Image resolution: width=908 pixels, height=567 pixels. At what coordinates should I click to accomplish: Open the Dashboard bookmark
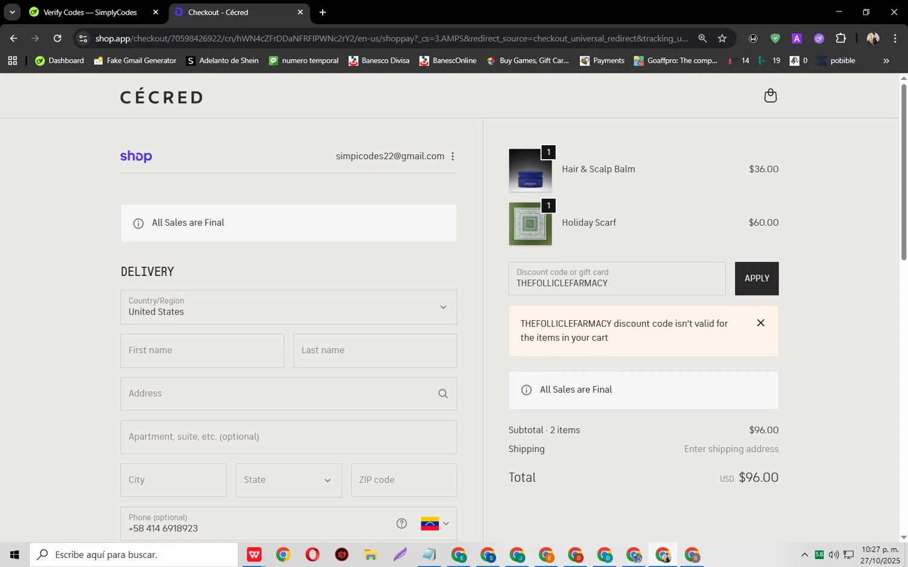click(x=59, y=61)
